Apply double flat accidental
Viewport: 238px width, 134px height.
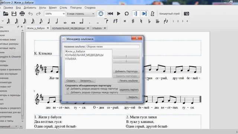pos(158,21)
